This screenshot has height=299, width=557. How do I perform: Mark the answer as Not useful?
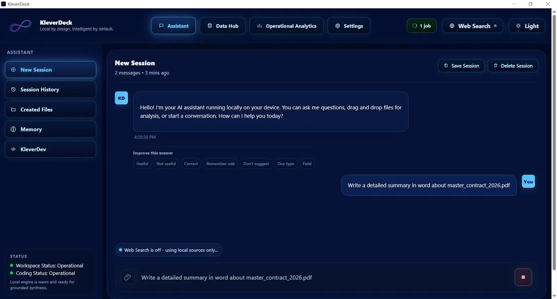[x=166, y=163]
